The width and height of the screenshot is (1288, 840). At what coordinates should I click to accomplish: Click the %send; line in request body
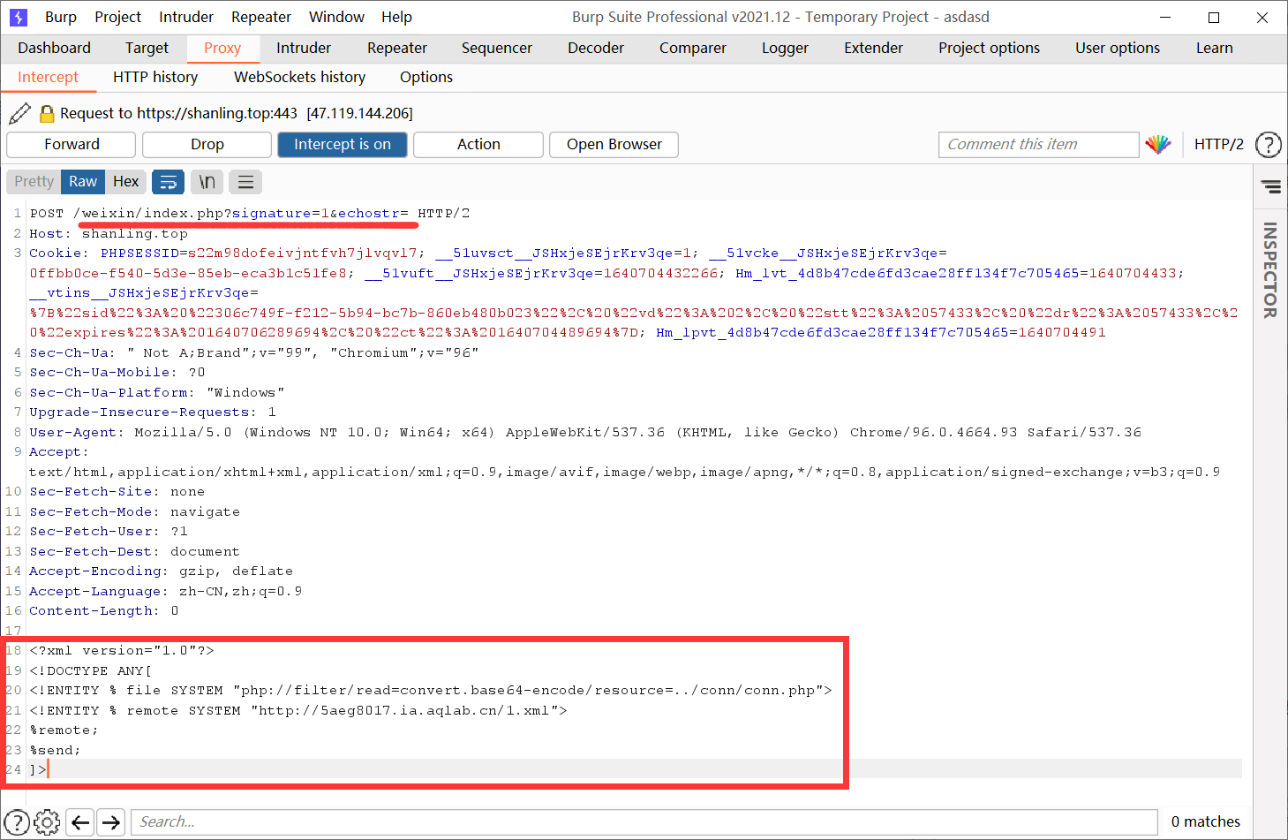click(55, 750)
